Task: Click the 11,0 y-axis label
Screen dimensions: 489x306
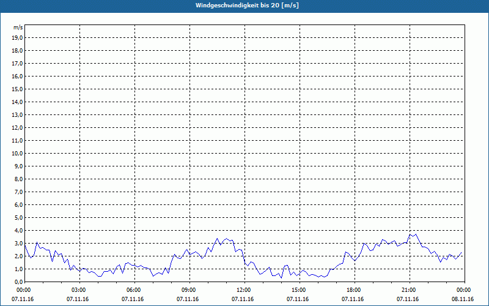Action: [17, 141]
